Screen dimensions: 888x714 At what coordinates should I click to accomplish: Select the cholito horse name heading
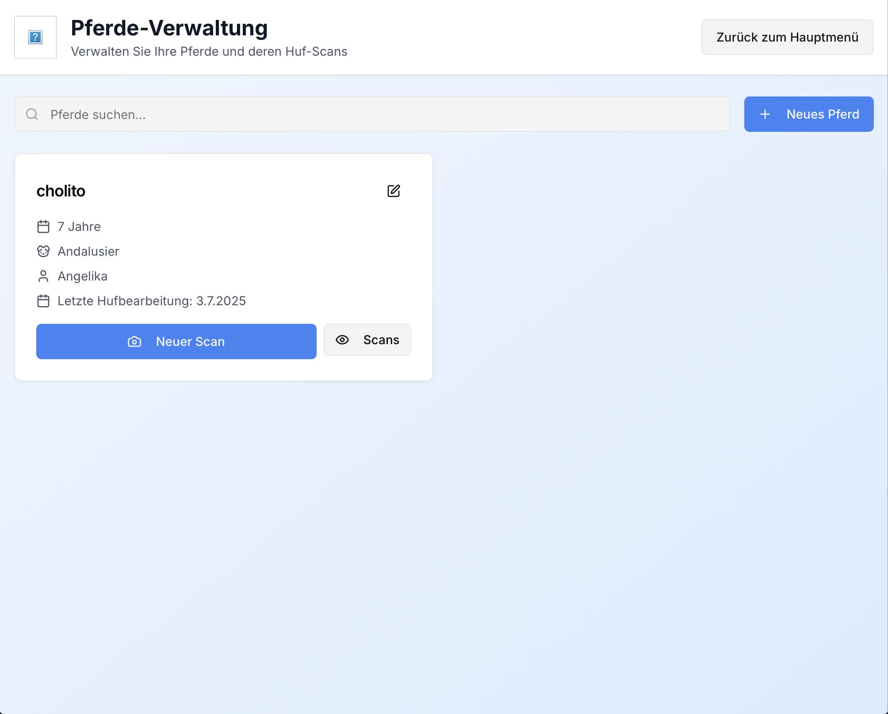[61, 191]
